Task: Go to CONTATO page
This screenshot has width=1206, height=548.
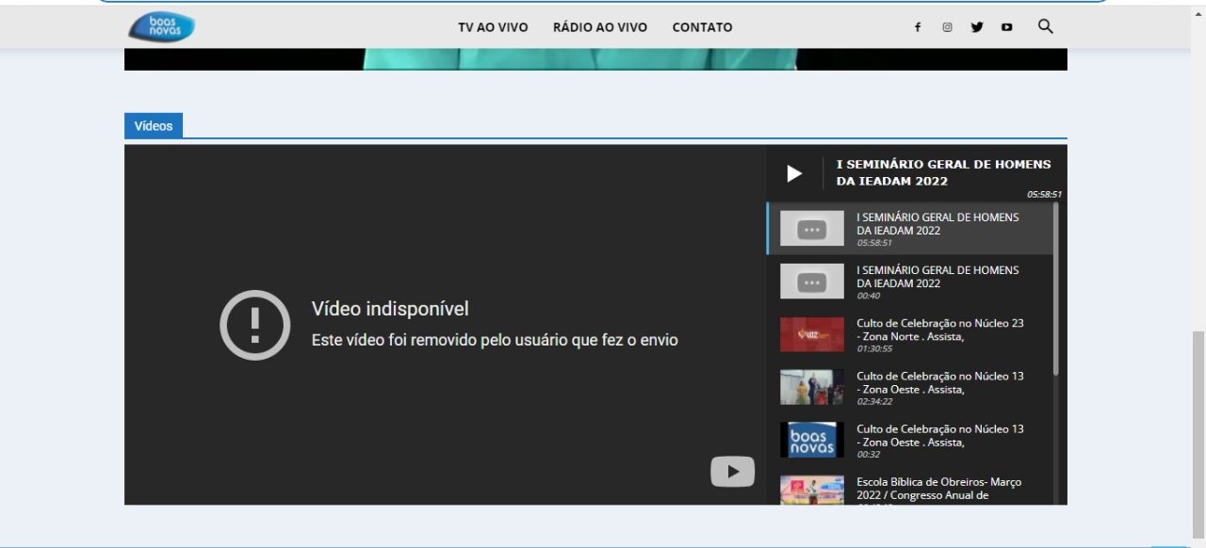Action: click(x=702, y=27)
